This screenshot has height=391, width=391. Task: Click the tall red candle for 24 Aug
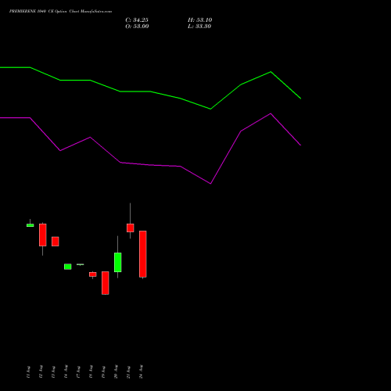click(x=143, y=254)
